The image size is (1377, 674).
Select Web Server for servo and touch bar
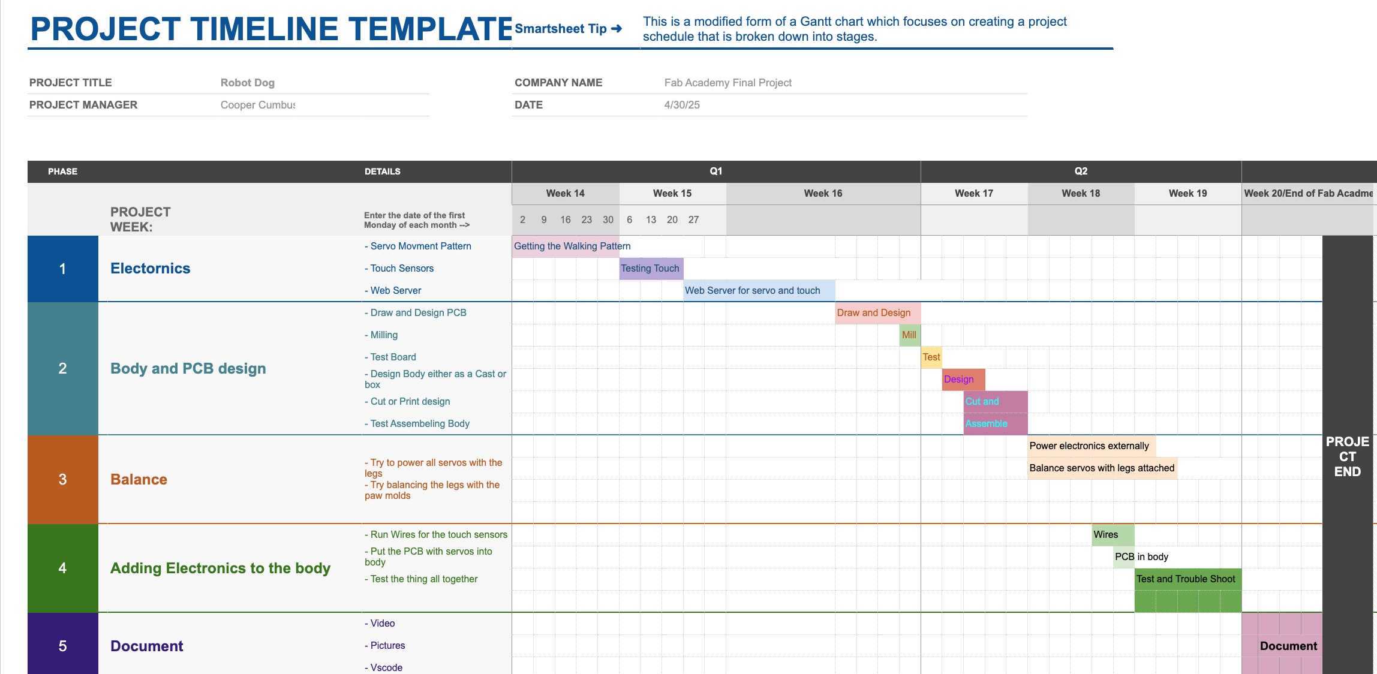758,291
